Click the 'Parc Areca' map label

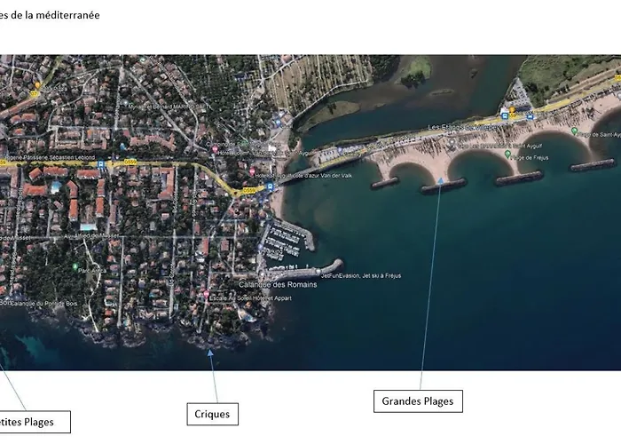pyautogui.click(x=92, y=270)
